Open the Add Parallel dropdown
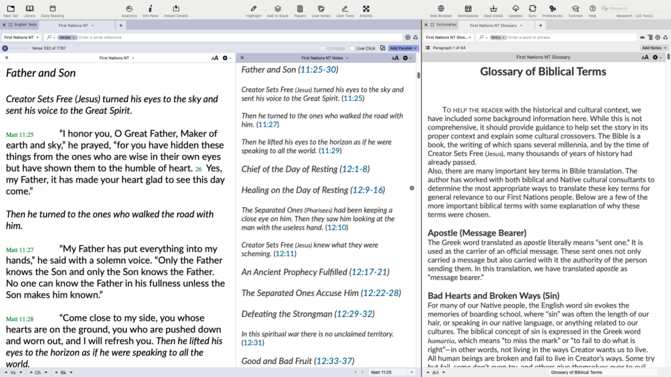This screenshot has width=671, height=377. coord(403,48)
